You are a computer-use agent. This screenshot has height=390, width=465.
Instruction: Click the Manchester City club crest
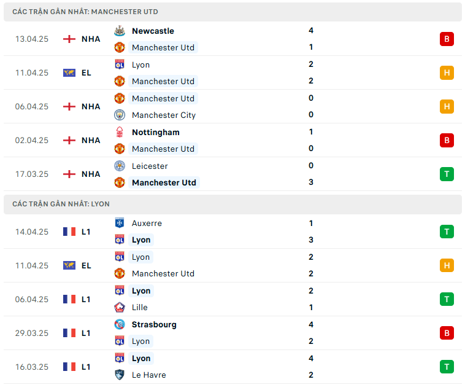click(x=120, y=115)
